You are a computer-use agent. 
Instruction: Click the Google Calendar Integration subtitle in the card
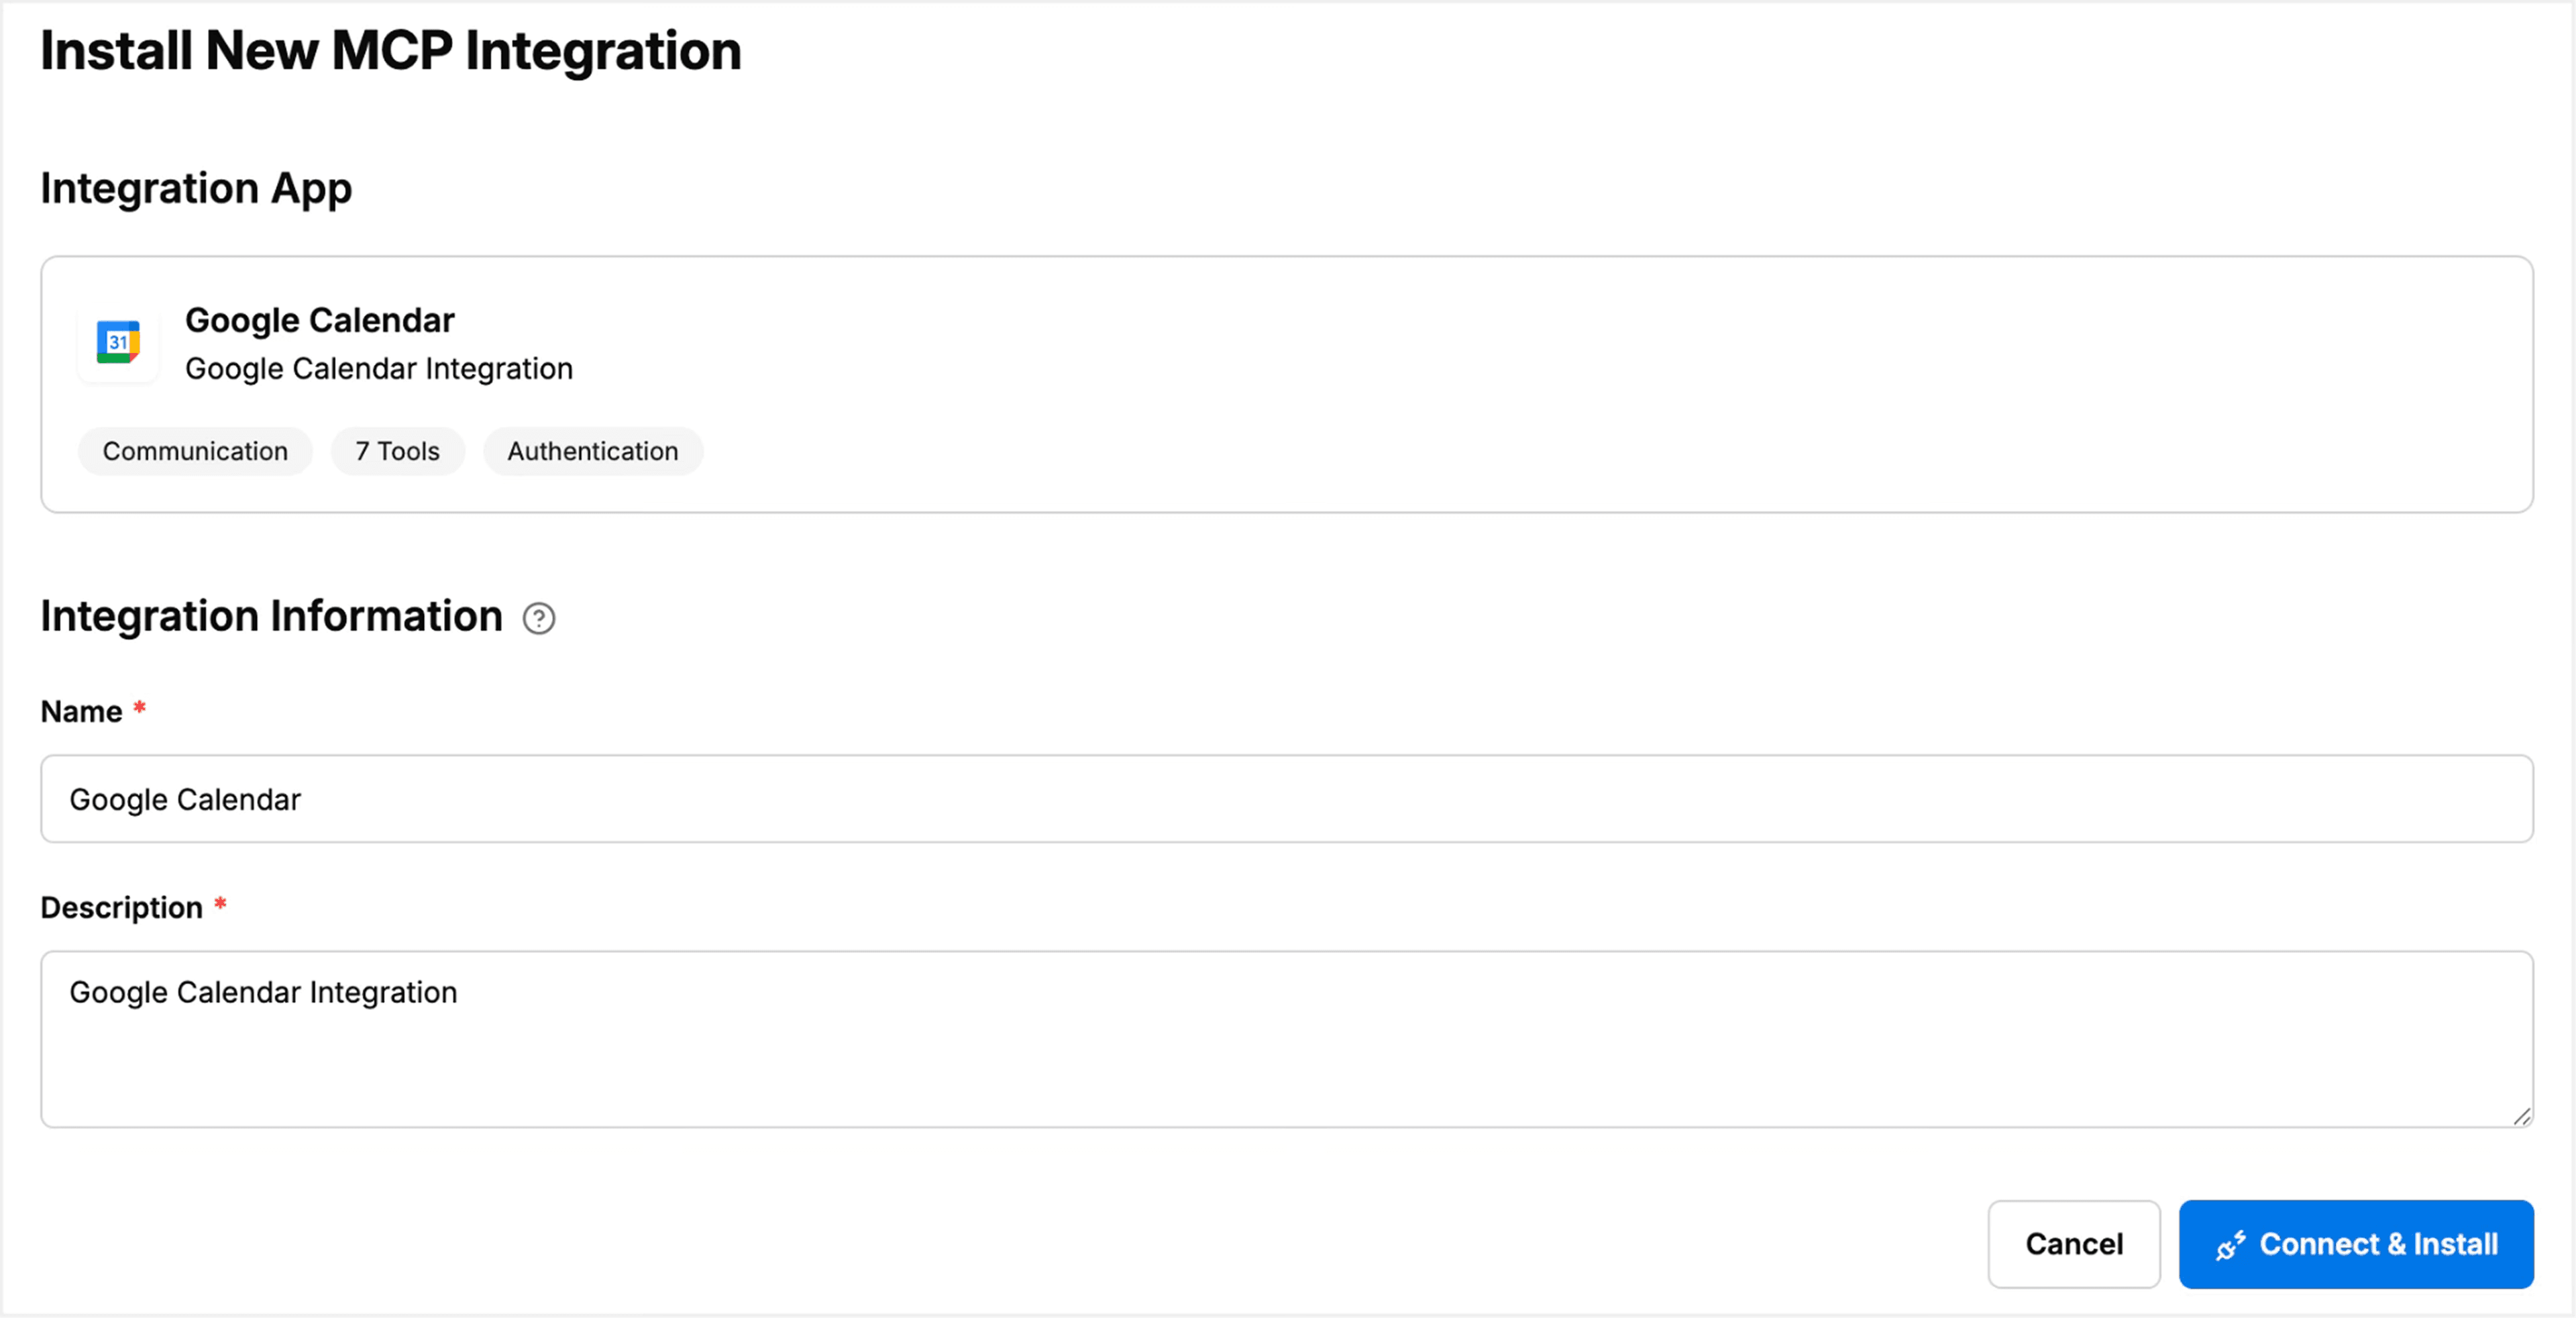pyautogui.click(x=378, y=368)
